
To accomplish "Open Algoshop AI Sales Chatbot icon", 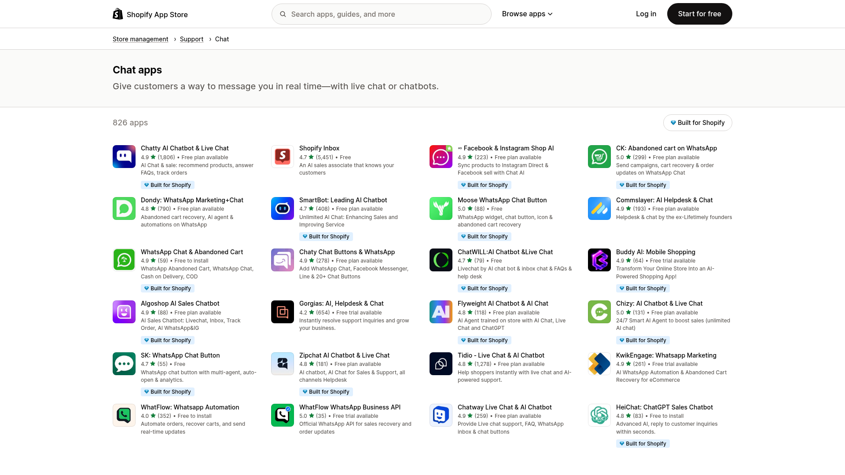I will (x=124, y=312).
